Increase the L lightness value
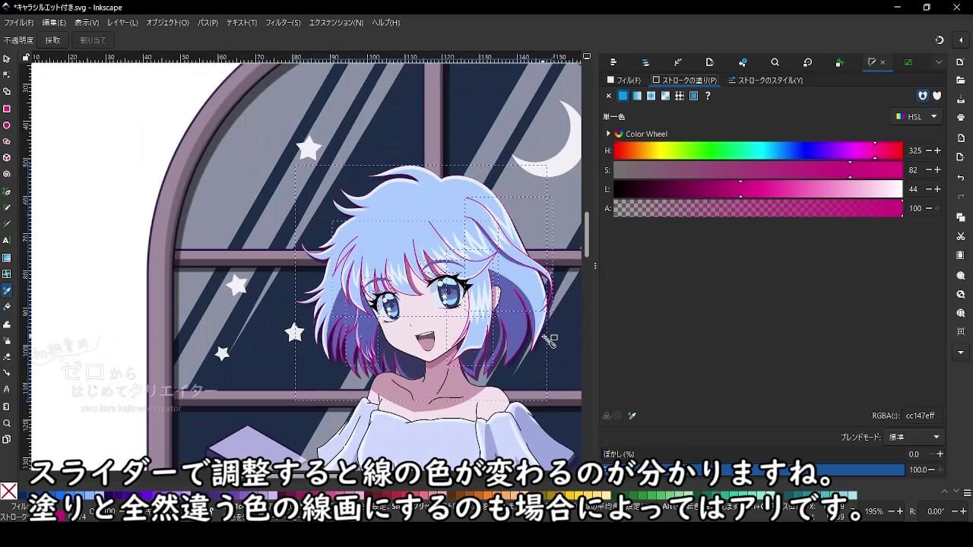The image size is (973, 547). [937, 189]
